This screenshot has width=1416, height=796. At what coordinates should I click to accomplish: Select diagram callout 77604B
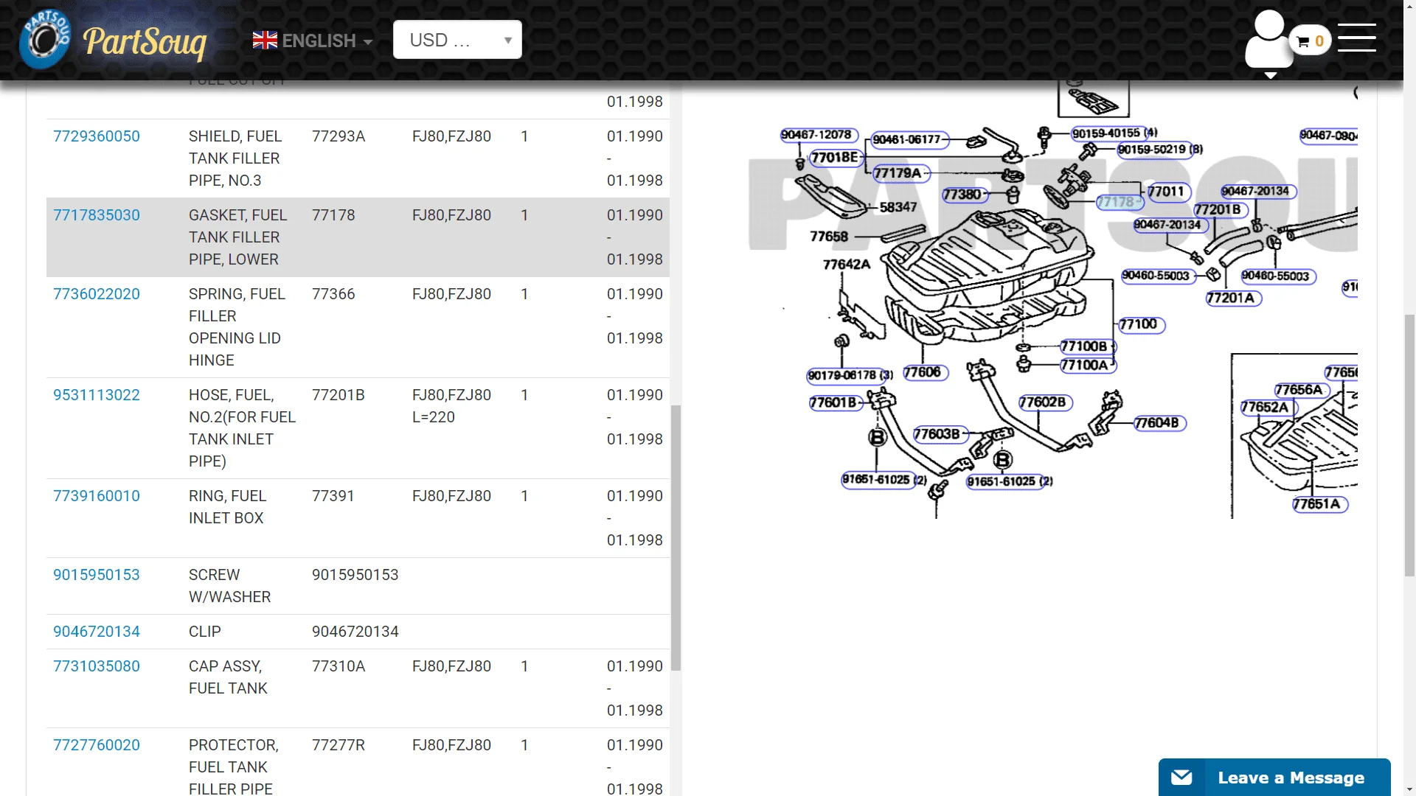point(1159,423)
